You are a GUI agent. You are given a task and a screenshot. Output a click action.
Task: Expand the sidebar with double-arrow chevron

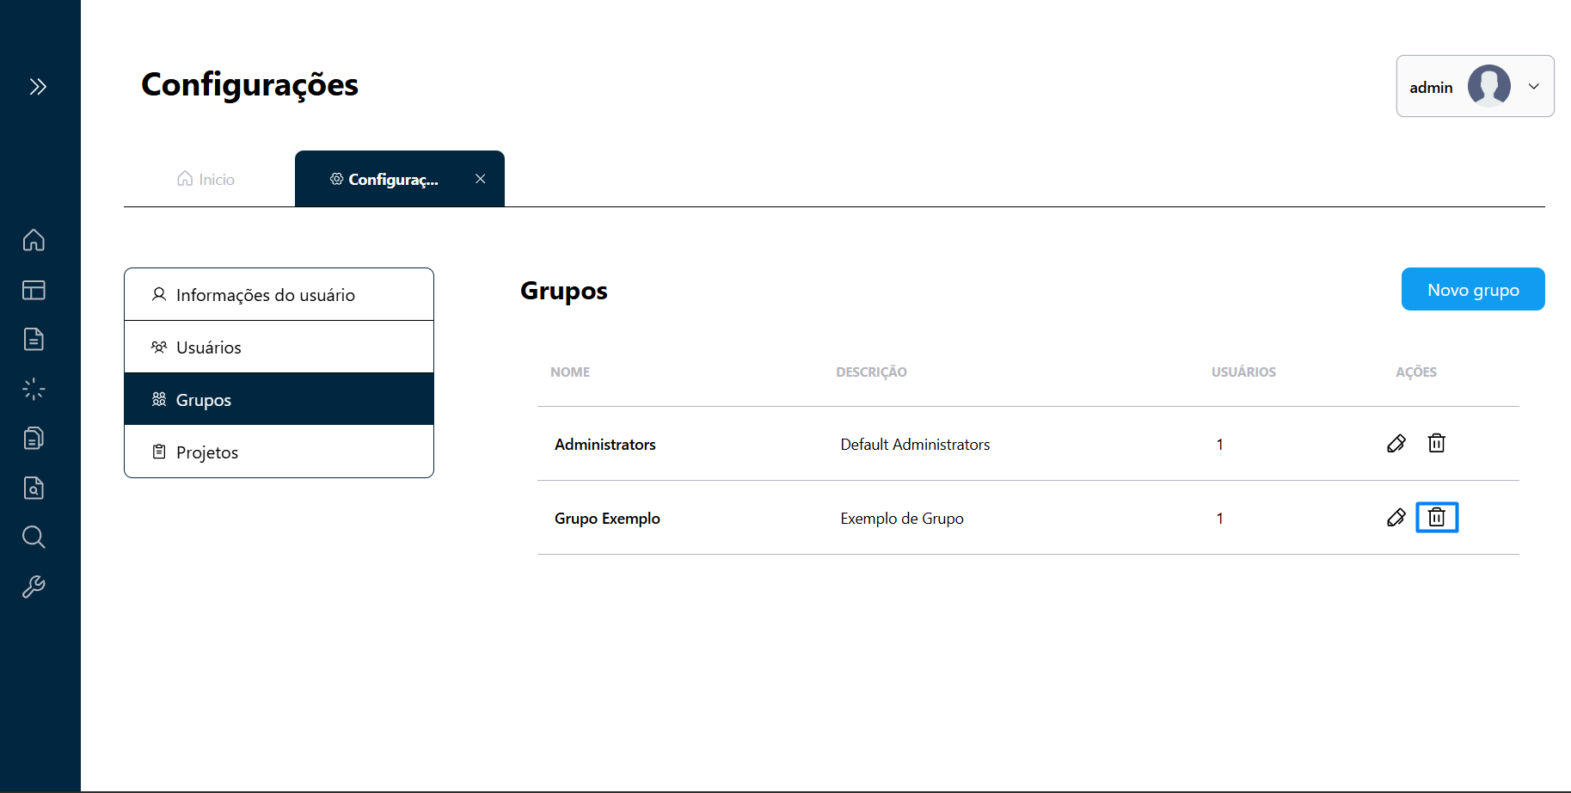tap(38, 86)
